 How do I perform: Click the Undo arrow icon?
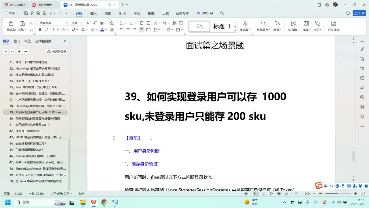(x=51, y=13)
